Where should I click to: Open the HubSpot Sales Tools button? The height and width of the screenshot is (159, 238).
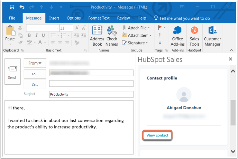194,36
